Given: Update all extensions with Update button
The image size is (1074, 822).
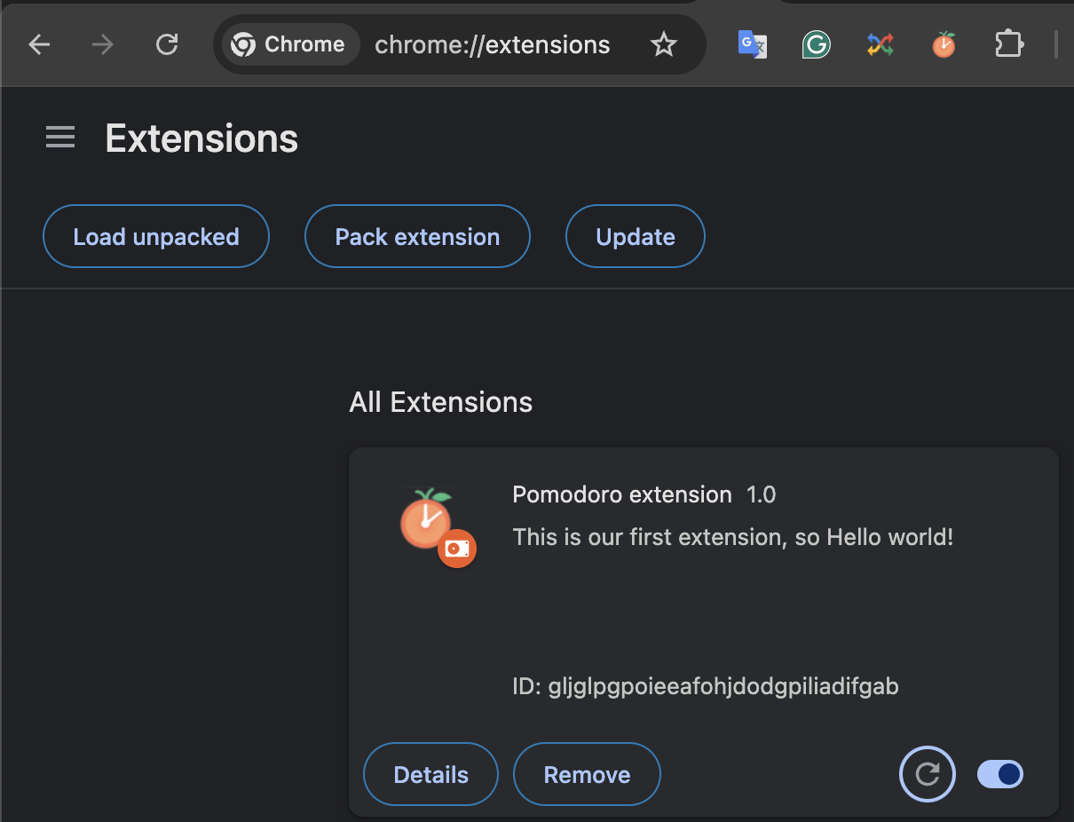Looking at the screenshot, I should click(636, 237).
